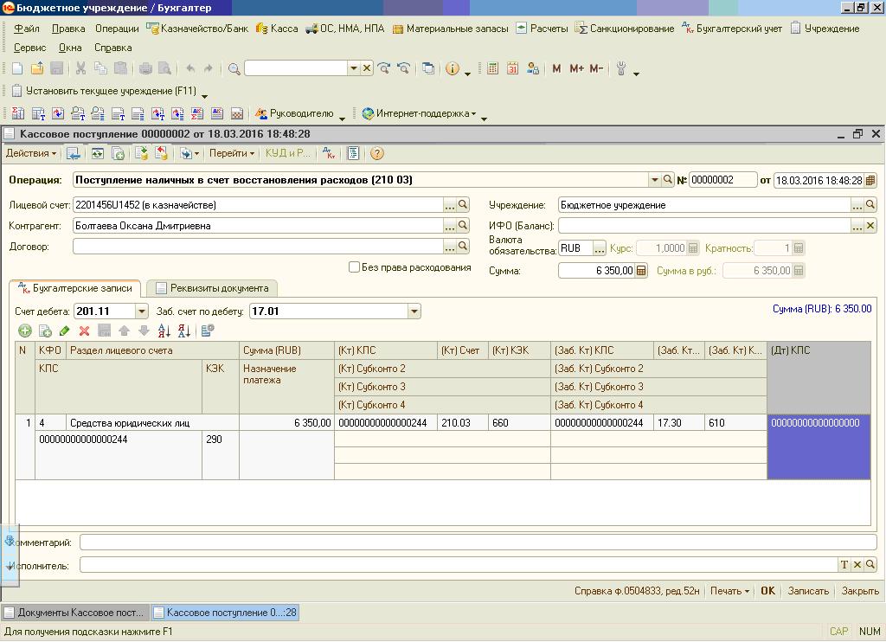The height and width of the screenshot is (642, 886).
Task: Clear ИФО (Баланс) field with X
Action: pos(870,226)
